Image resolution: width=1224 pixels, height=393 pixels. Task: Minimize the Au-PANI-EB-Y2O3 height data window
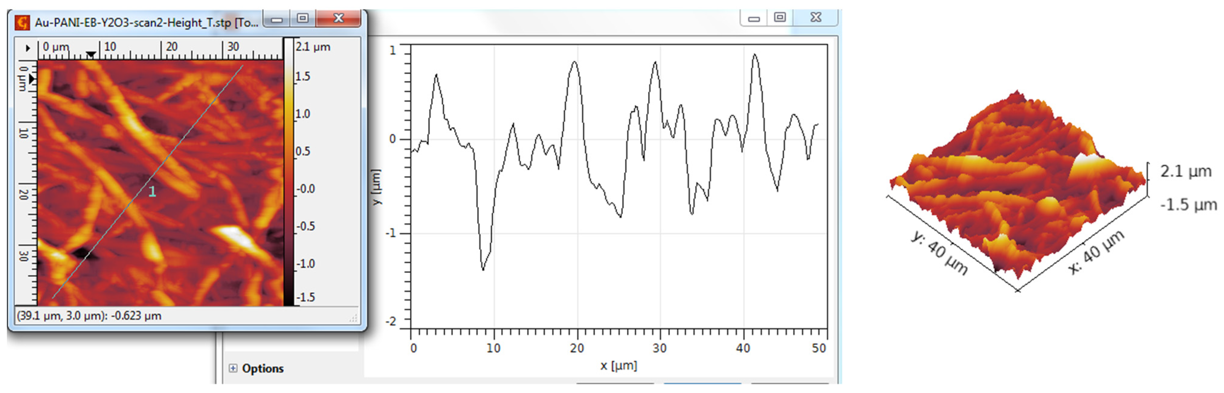pos(277,19)
